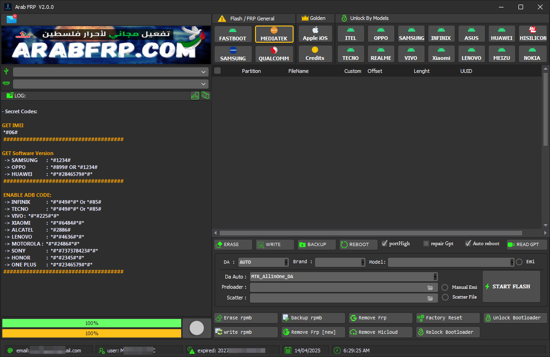Choose SAMSUNG under Unlock By Models
This screenshot has height=357, width=550.
[x=412, y=34]
